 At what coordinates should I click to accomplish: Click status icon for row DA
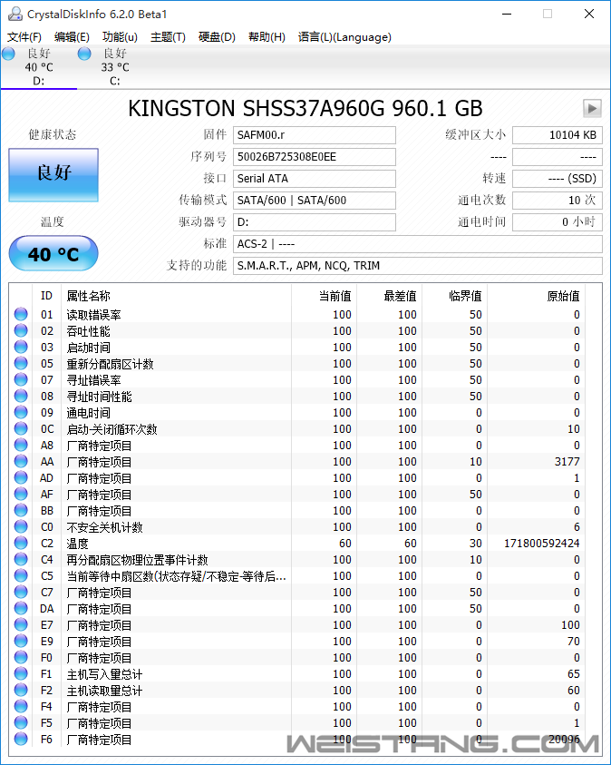tap(21, 608)
